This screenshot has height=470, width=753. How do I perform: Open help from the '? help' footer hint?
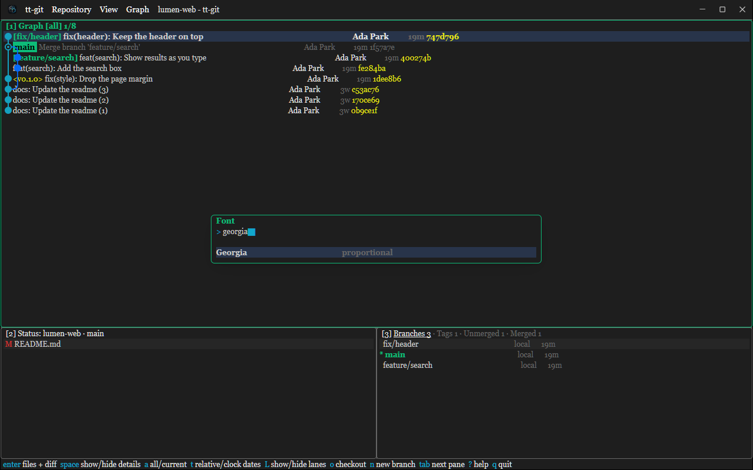(478, 464)
